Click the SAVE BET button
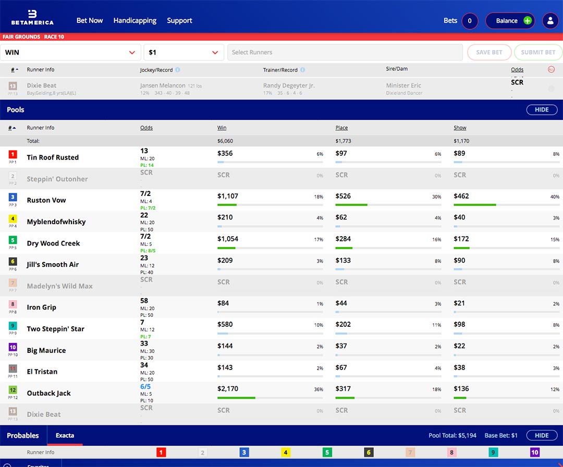 [489, 52]
